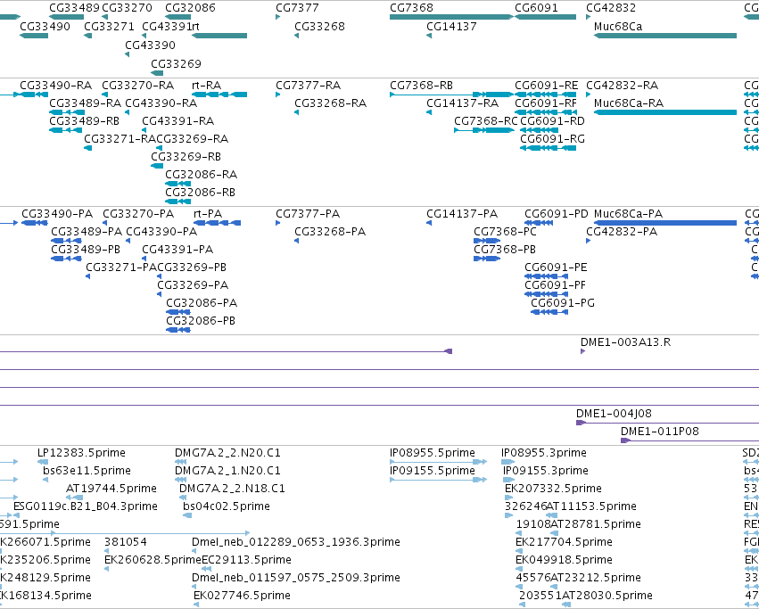The image size is (759, 609).
Task: Click the CG32086-PB protein label
Action: tap(201, 320)
